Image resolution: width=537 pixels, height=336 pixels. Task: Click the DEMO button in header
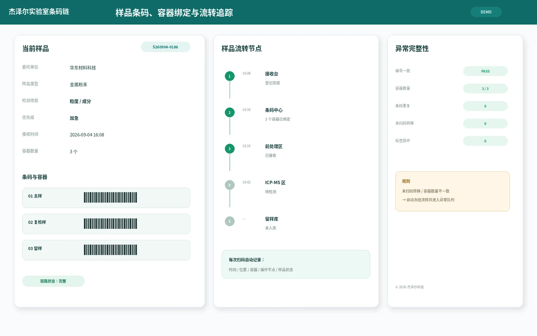tap(486, 12)
